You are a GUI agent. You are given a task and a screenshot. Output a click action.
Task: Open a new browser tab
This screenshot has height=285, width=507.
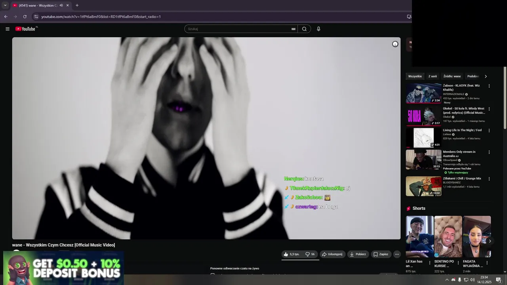pyautogui.click(x=77, y=6)
